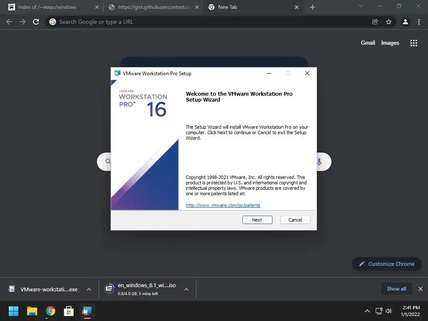
Task: Open the vmware.com patents link
Action: tap(223, 205)
